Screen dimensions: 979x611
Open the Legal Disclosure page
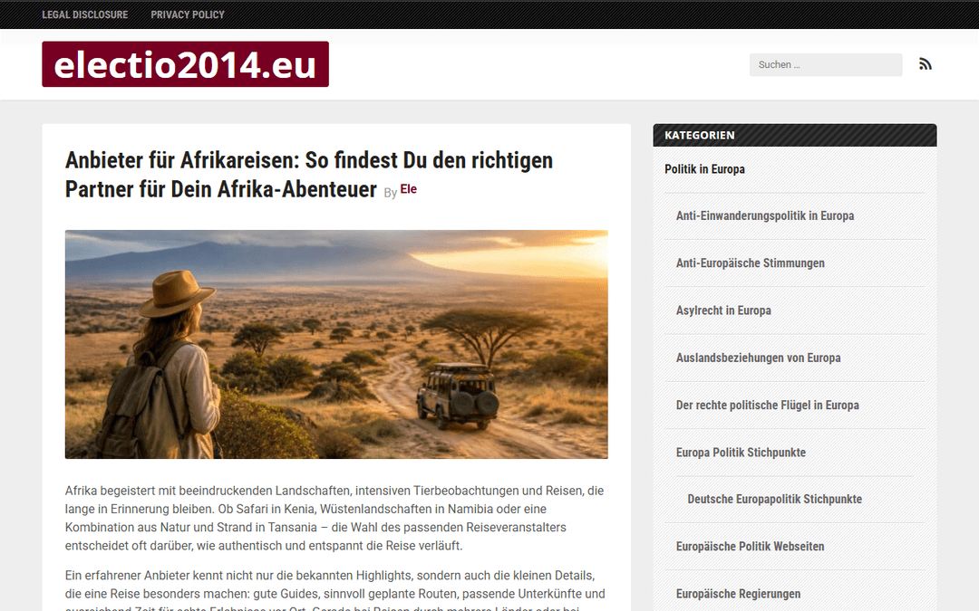[x=85, y=14]
